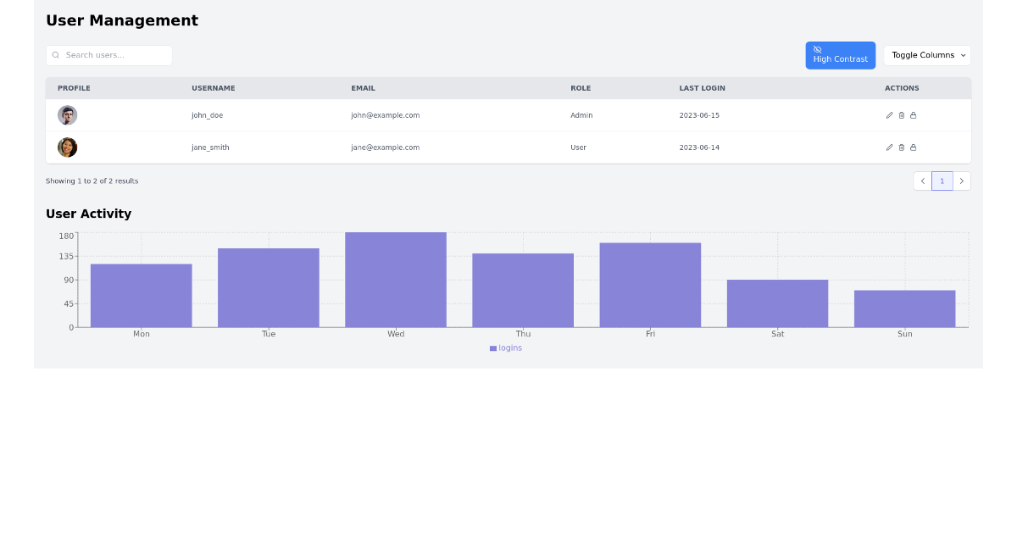This screenshot has height=534, width=1017.
Task: Click the edit pencil icon for john_doe
Action: (889, 115)
